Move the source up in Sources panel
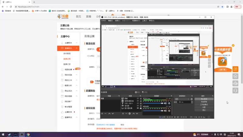The height and width of the screenshot is (137, 243). [134, 114]
